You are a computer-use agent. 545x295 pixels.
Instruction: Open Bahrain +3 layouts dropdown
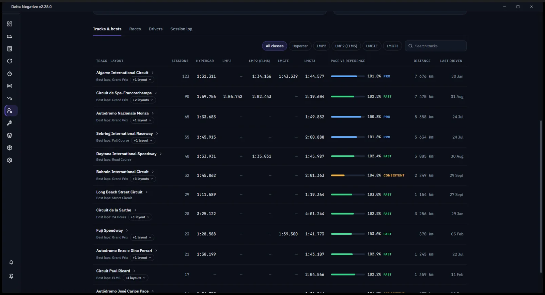coord(143,179)
